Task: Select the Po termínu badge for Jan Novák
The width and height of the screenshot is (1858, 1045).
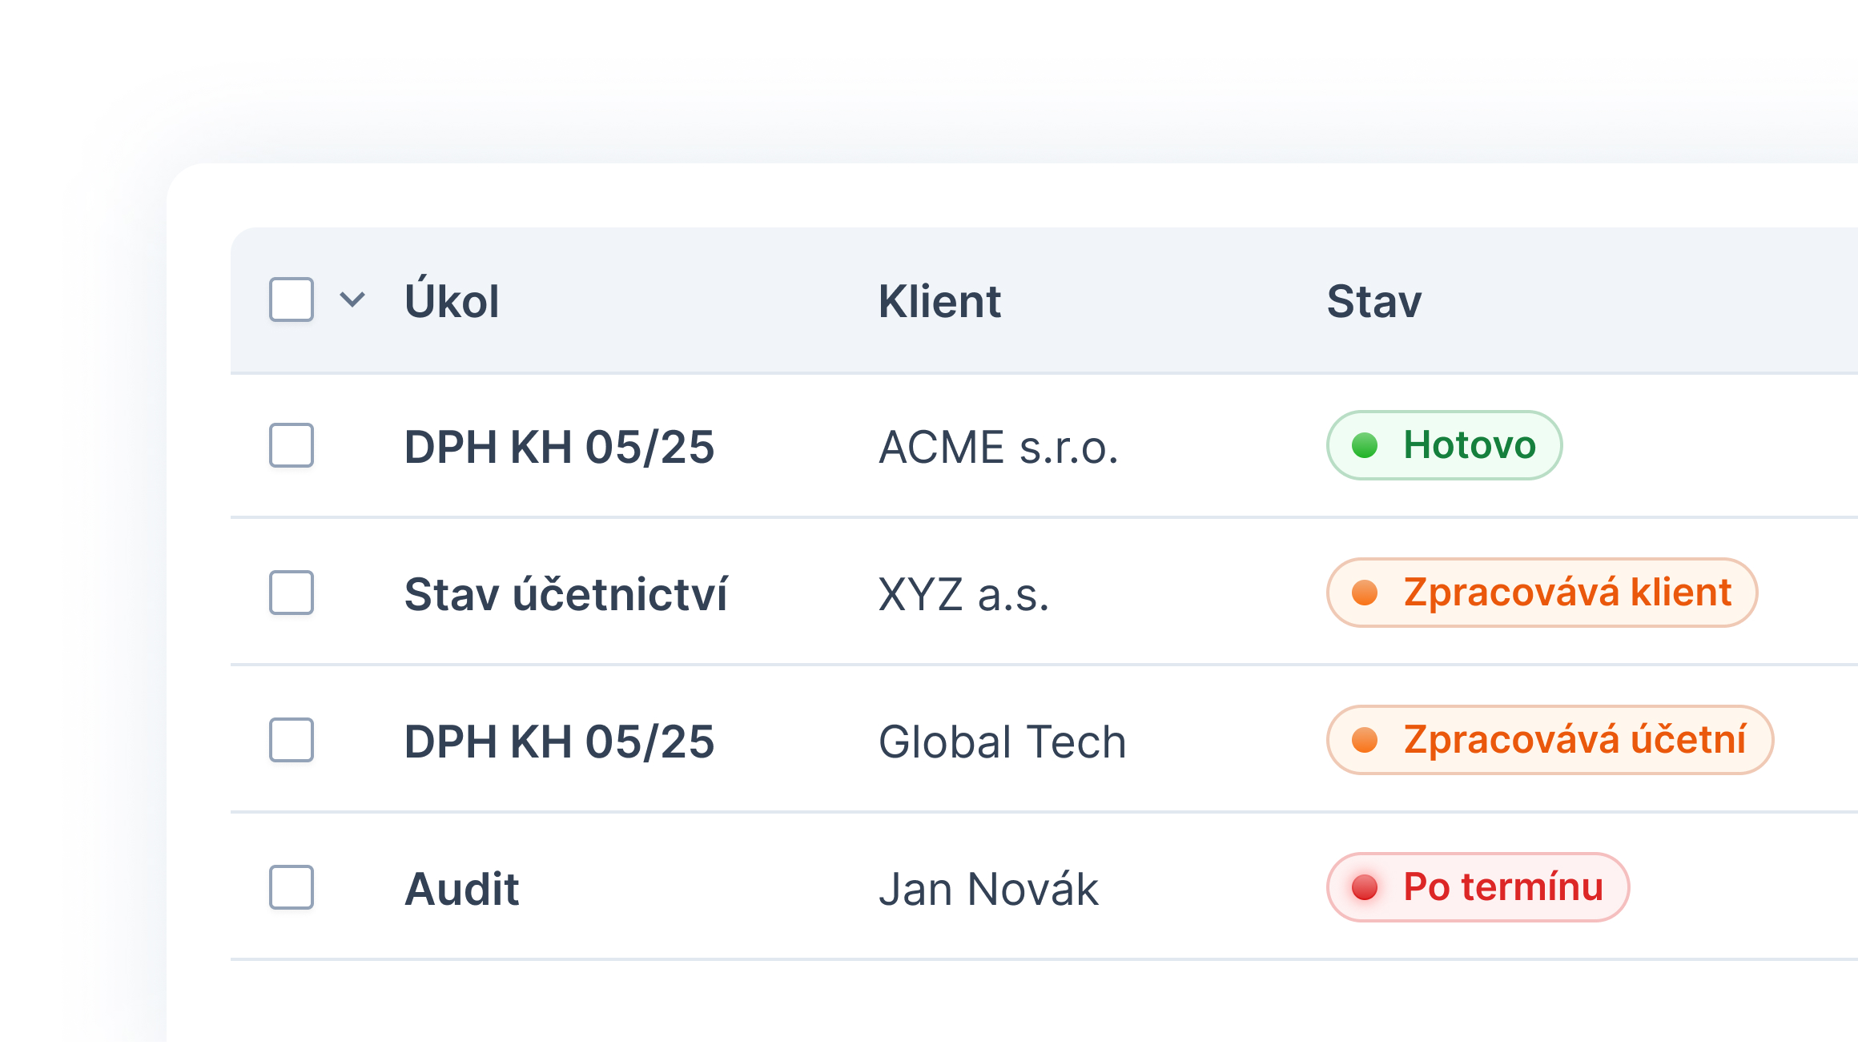Action: tap(1477, 887)
